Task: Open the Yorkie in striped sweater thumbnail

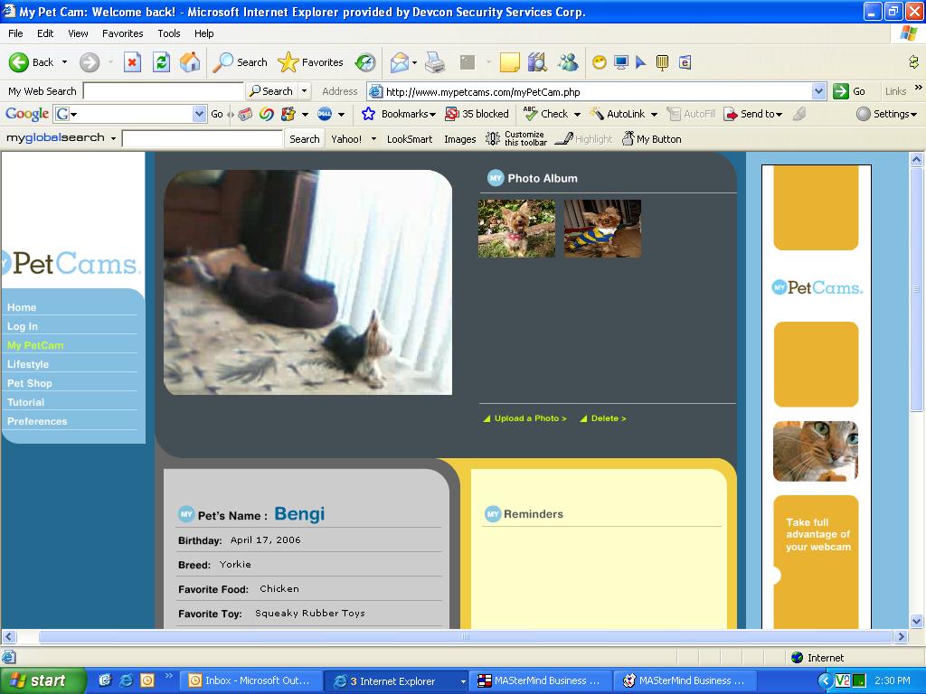Action: 602,229
